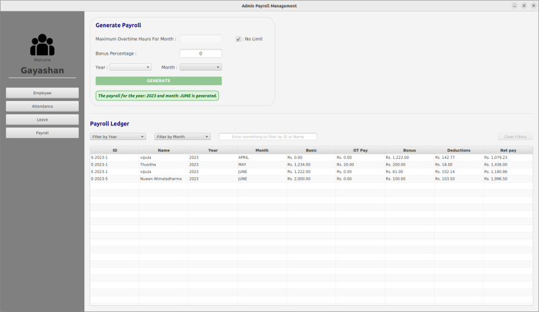Open the Year dropdown

click(131, 67)
